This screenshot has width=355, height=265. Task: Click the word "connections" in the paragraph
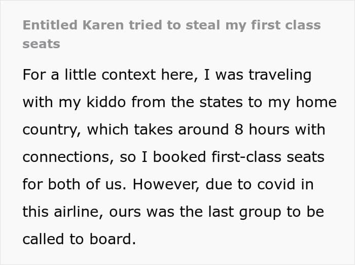(66, 157)
